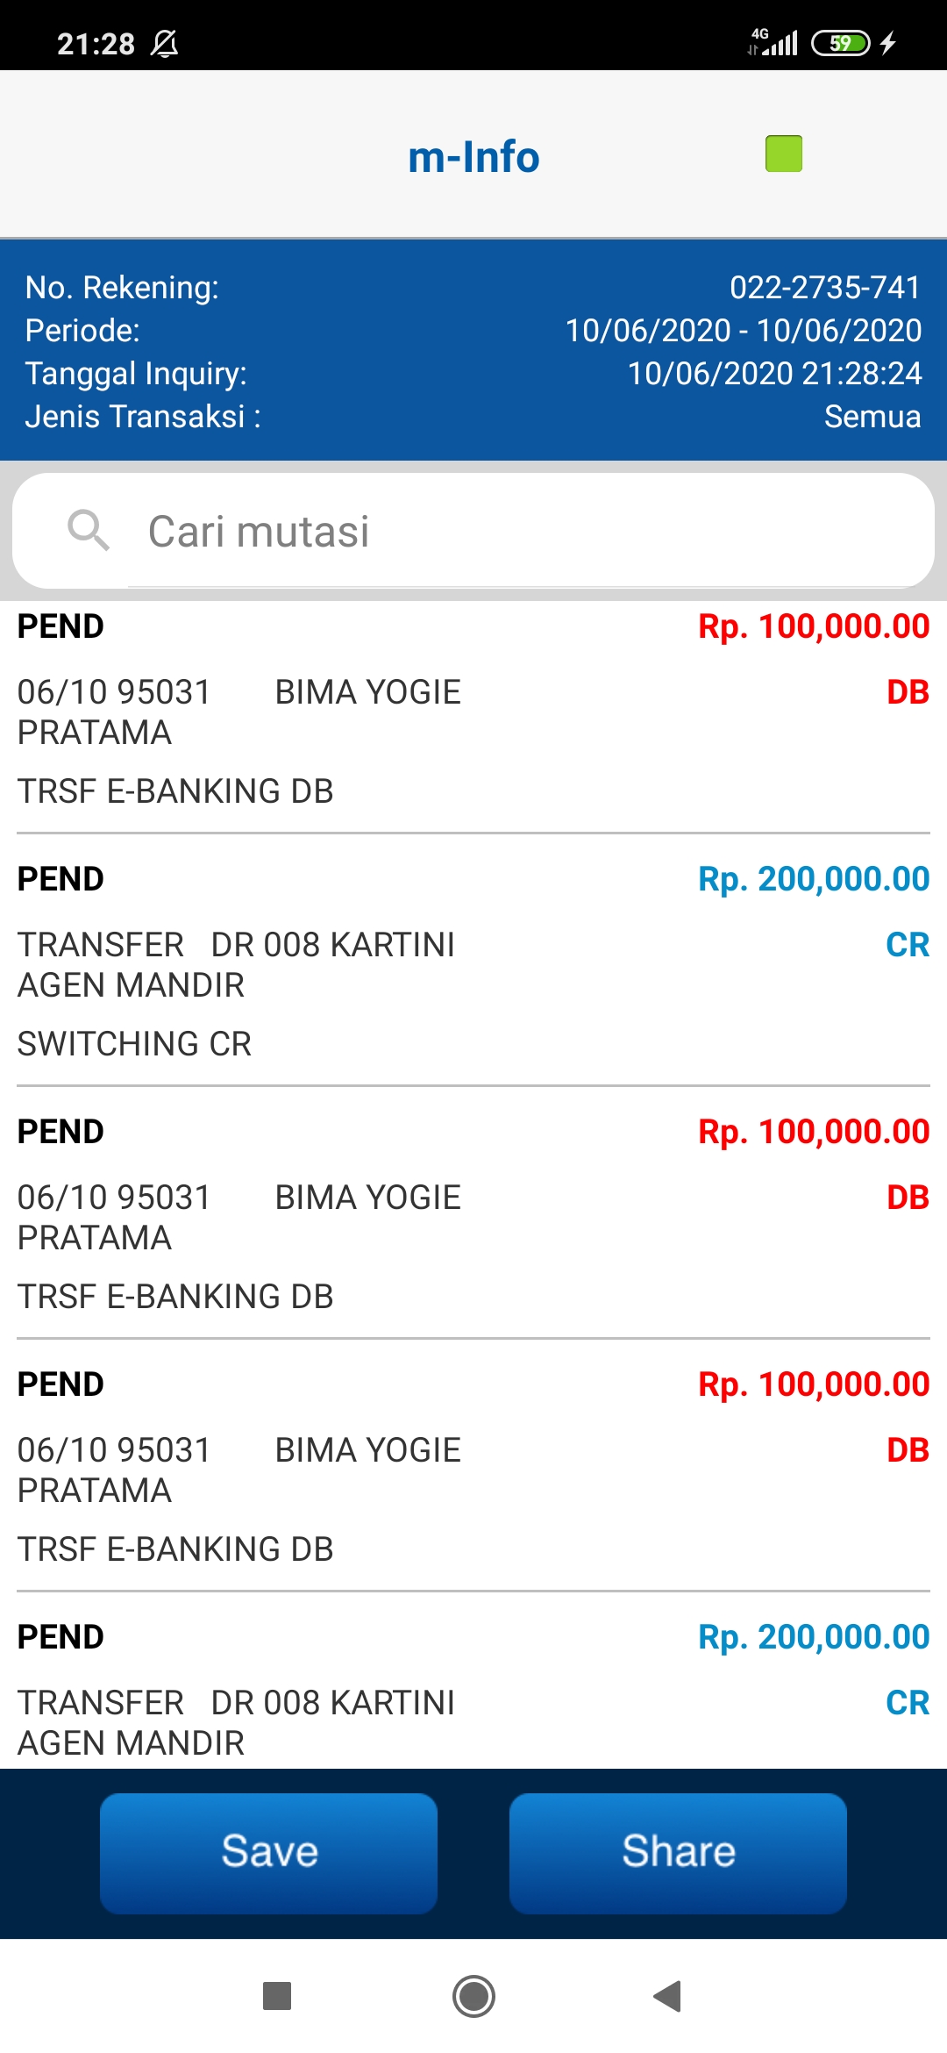Image resolution: width=947 pixels, height=2053 pixels.
Task: Select first Rp. 200,000.00 credit amount
Action: click(813, 879)
